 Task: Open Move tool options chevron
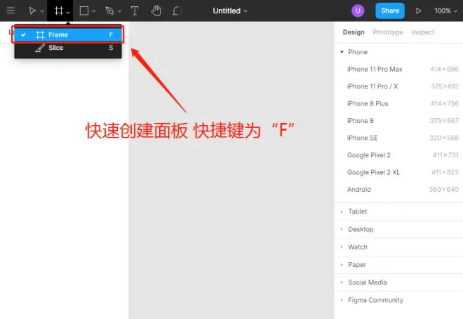click(42, 11)
